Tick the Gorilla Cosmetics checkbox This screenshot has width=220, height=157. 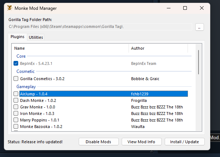click(16, 79)
